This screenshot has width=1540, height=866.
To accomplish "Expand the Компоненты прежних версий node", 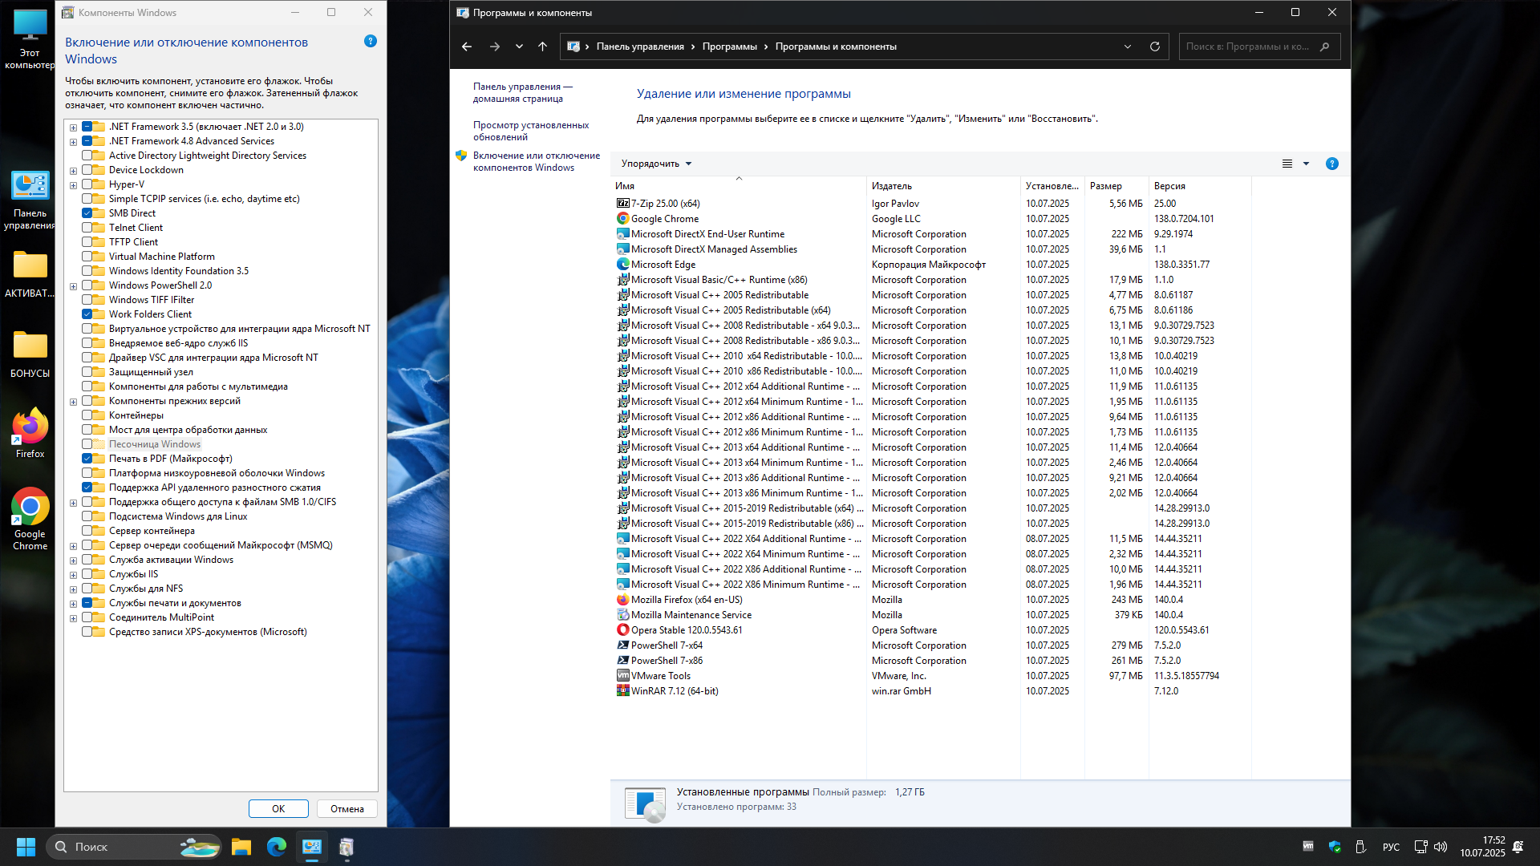I will 73,401.
